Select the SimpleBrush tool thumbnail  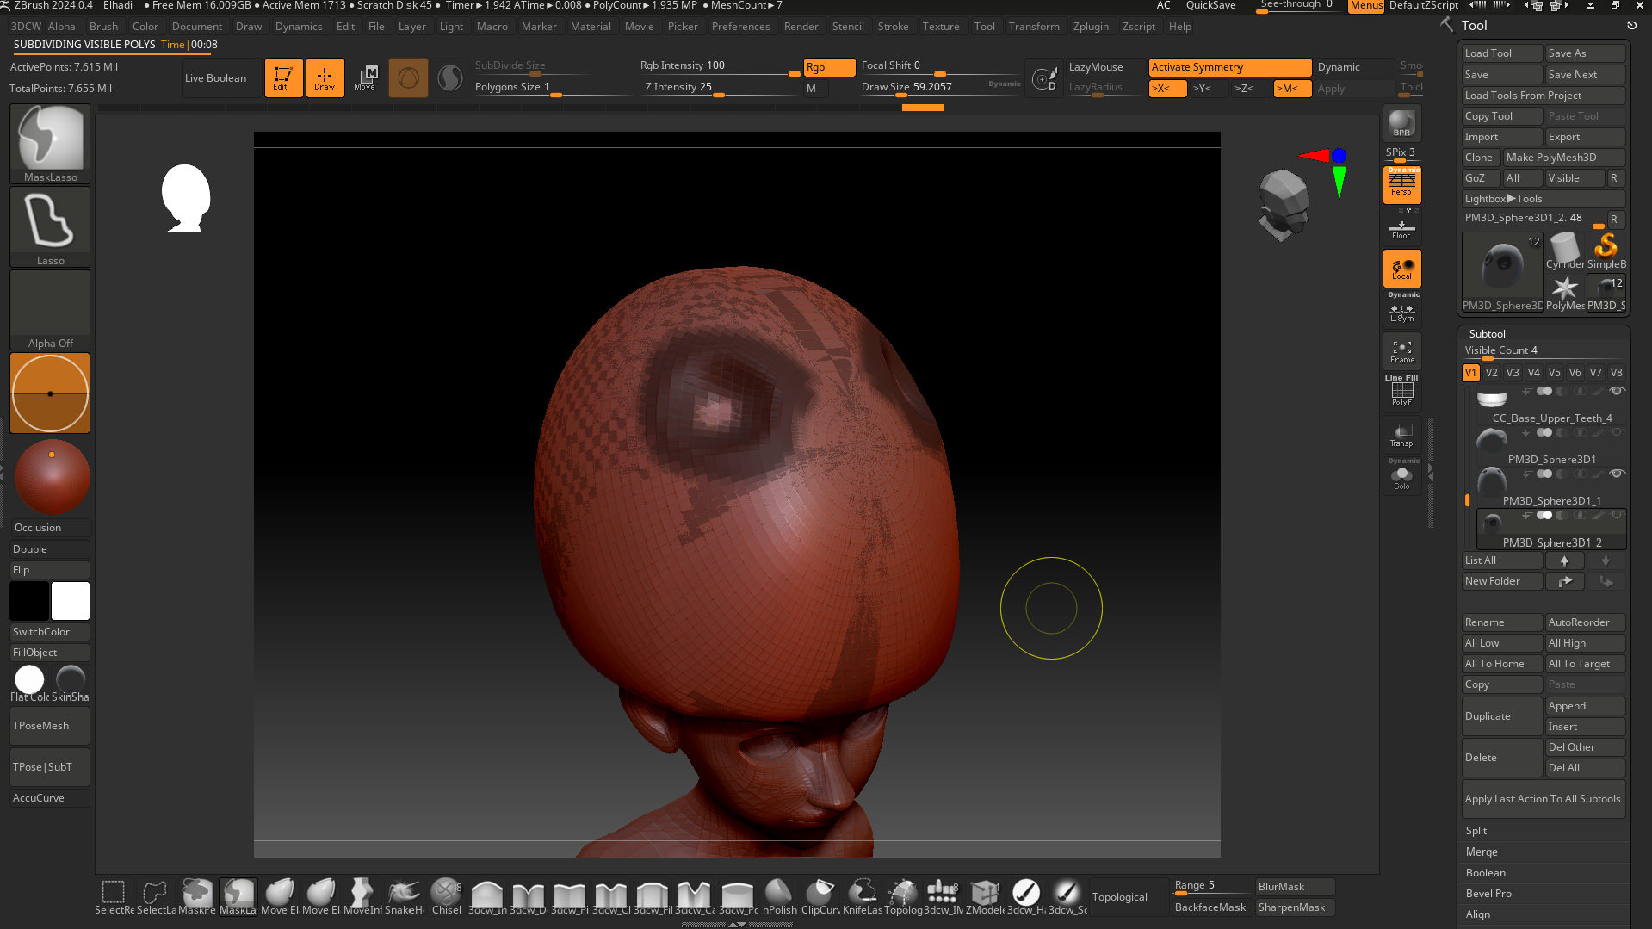(x=1606, y=251)
